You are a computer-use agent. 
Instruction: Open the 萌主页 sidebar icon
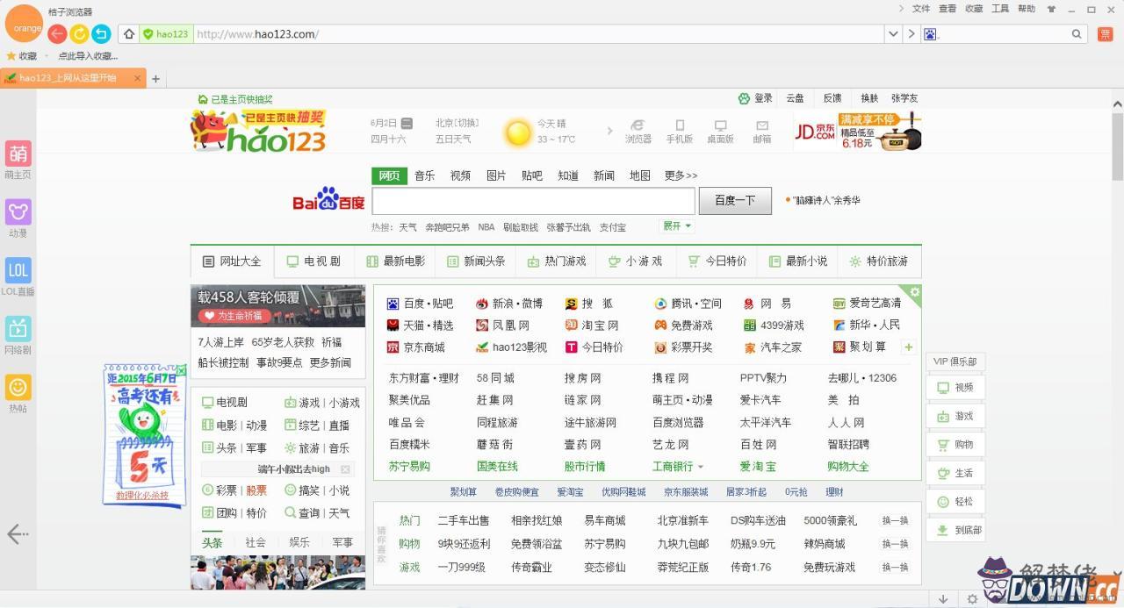click(x=18, y=154)
